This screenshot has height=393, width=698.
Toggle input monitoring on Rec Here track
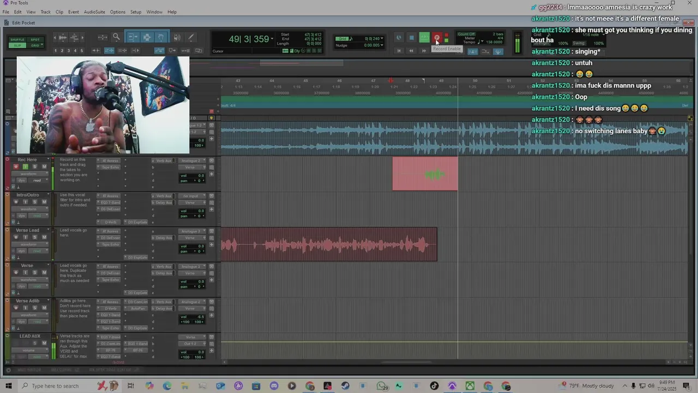coord(26,166)
